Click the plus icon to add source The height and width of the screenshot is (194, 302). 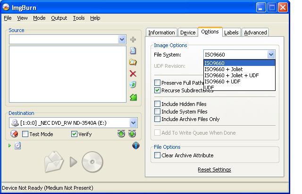133,40
